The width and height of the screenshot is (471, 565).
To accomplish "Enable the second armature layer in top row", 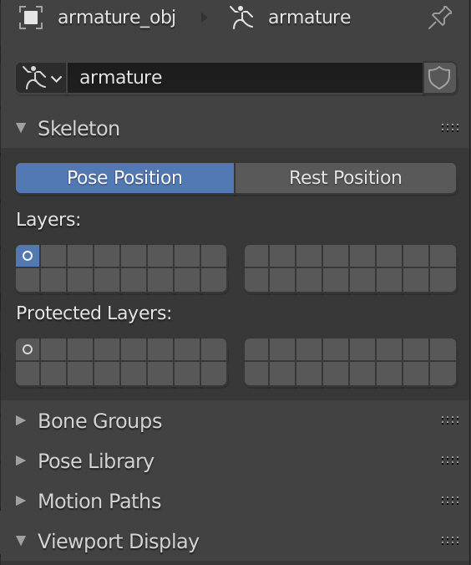I will tap(53, 256).
